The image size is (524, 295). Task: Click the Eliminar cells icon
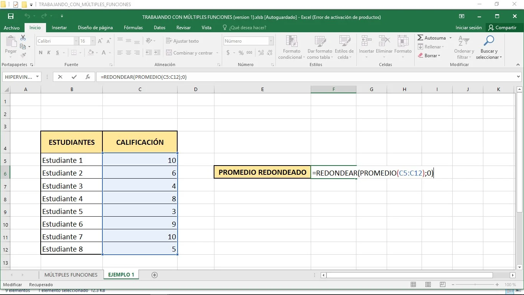click(384, 41)
